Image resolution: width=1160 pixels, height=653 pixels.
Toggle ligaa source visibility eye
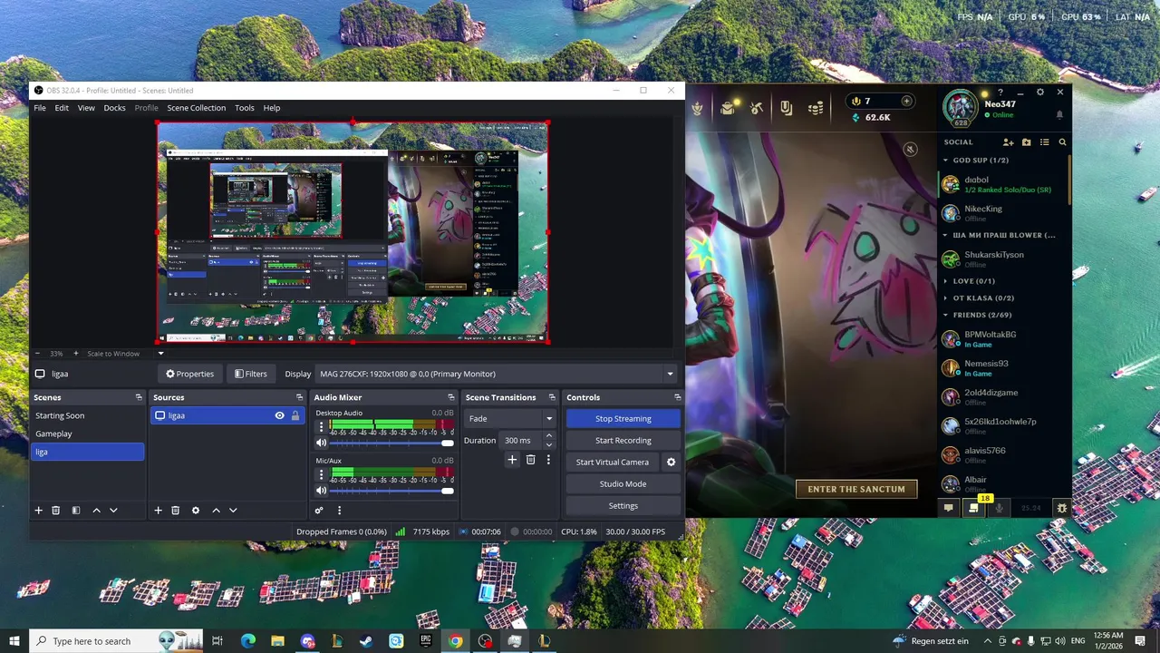pyautogui.click(x=279, y=415)
